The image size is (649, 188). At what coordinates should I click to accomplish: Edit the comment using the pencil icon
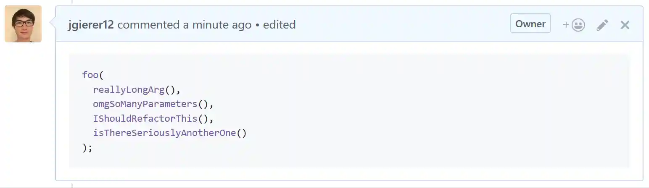pyautogui.click(x=602, y=25)
